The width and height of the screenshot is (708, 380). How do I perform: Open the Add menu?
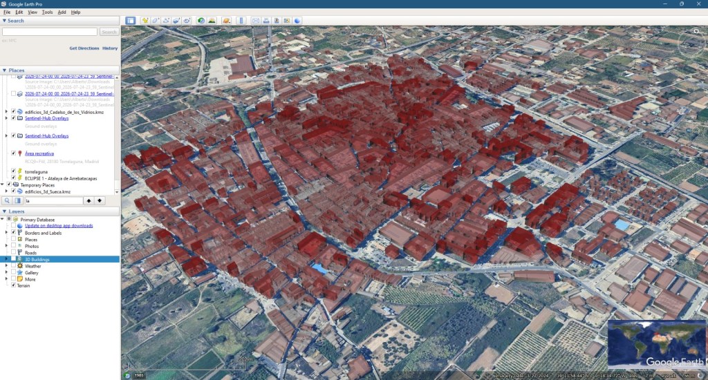point(62,12)
